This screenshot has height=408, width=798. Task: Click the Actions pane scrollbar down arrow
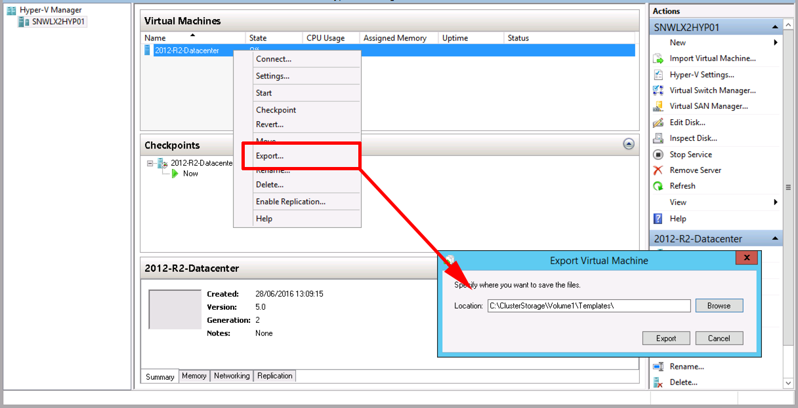pos(788,383)
